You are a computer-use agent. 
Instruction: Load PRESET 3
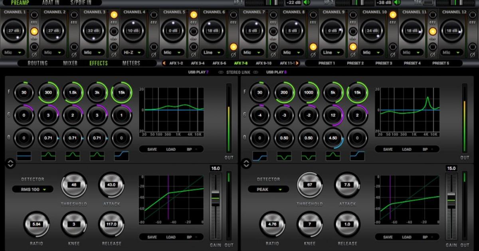(384, 63)
